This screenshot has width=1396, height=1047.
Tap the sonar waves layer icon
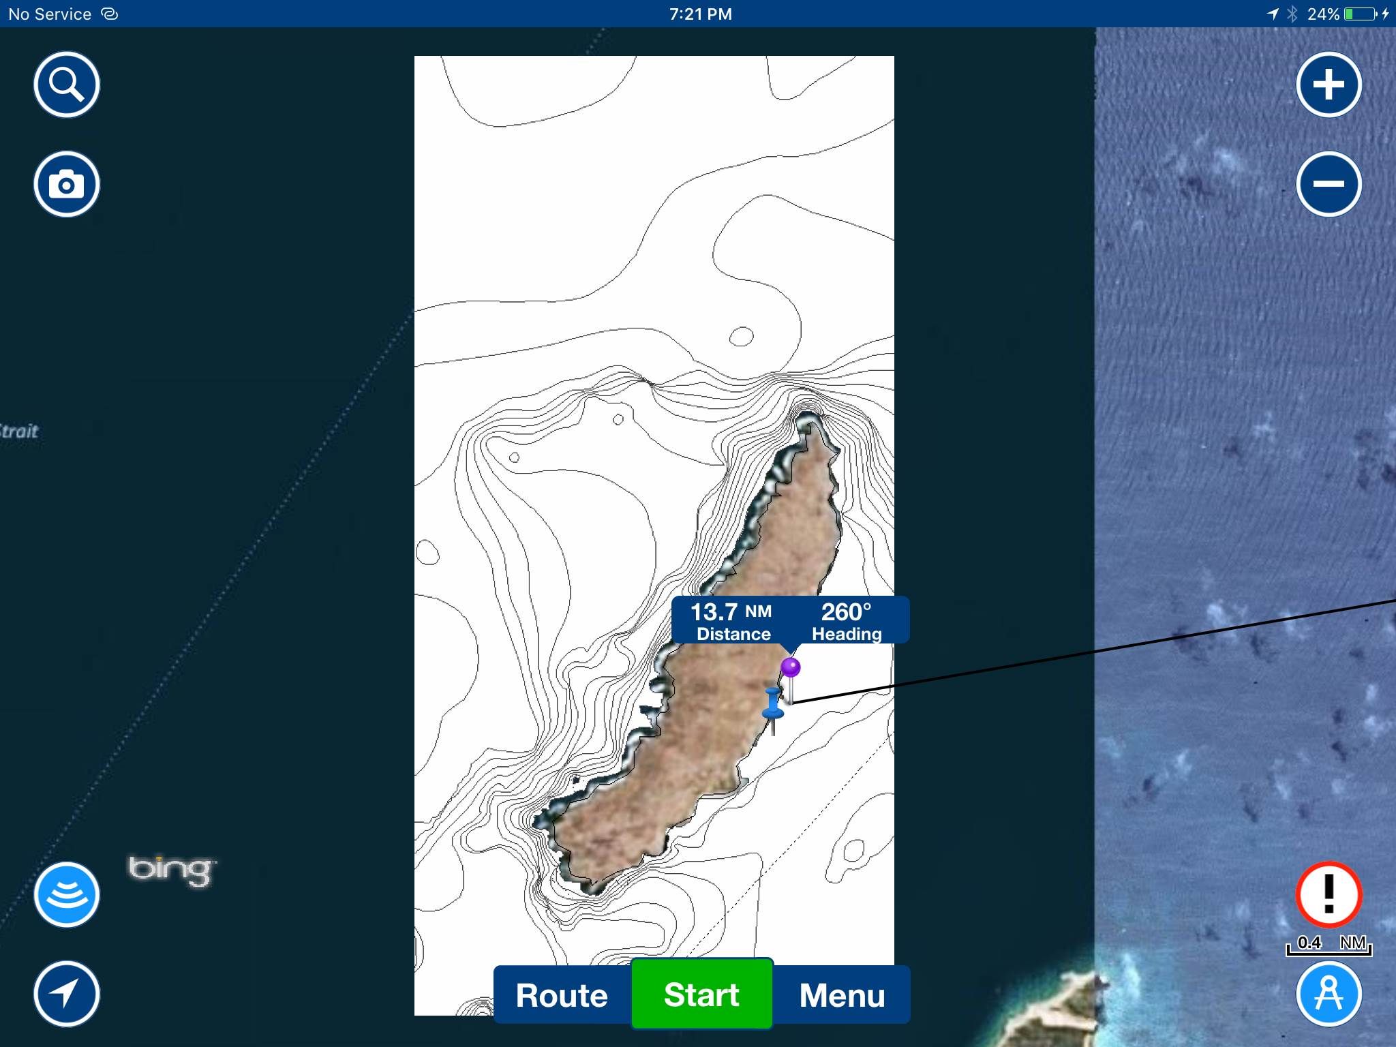tap(66, 894)
